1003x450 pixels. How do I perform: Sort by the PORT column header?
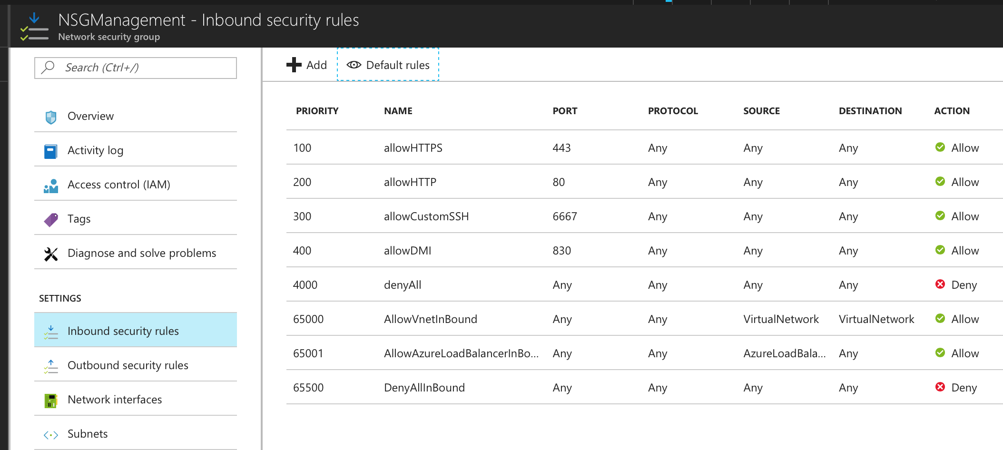pyautogui.click(x=564, y=110)
